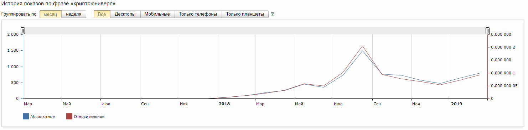Show only Только телефоны data
The image size is (528, 130).
pyautogui.click(x=198, y=14)
